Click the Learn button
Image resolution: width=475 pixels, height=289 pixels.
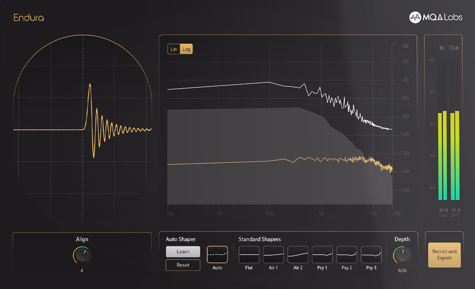click(183, 252)
